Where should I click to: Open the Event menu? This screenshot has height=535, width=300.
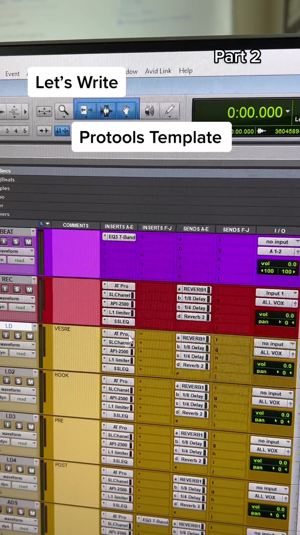coord(12,74)
